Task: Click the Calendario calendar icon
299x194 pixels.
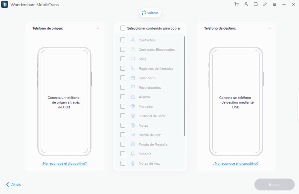Action: [133, 78]
